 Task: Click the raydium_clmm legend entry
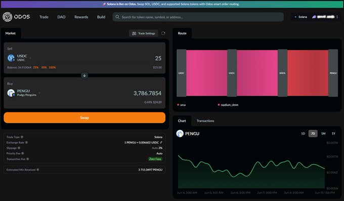coord(228,105)
